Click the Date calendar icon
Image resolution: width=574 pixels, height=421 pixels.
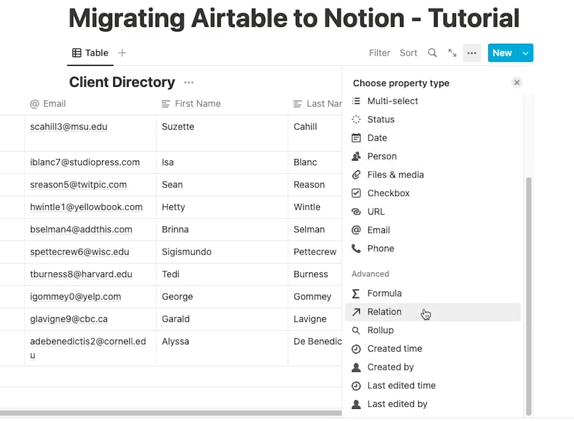pos(356,138)
